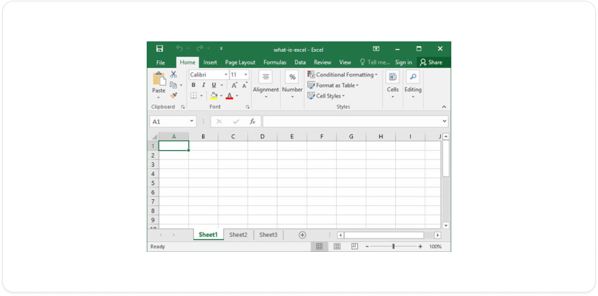Click vertical scrollbar down arrow
The image size is (598, 296).
446,225
